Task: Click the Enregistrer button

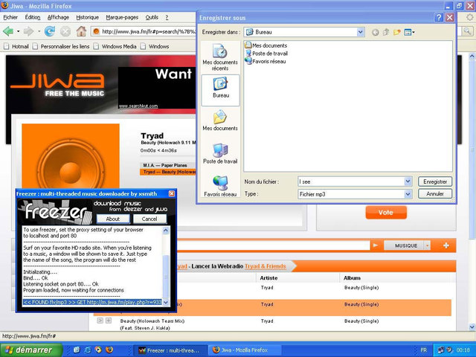Action: (x=435, y=181)
